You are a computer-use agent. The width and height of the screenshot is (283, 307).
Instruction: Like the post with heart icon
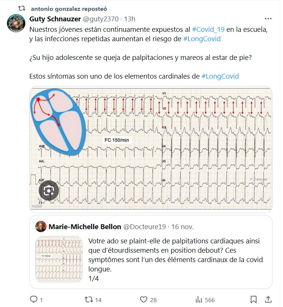[143, 300]
